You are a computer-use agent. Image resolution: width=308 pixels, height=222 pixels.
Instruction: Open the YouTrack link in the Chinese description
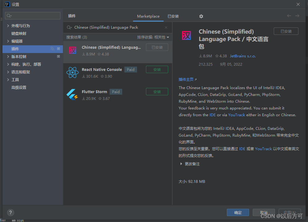coord(264,149)
